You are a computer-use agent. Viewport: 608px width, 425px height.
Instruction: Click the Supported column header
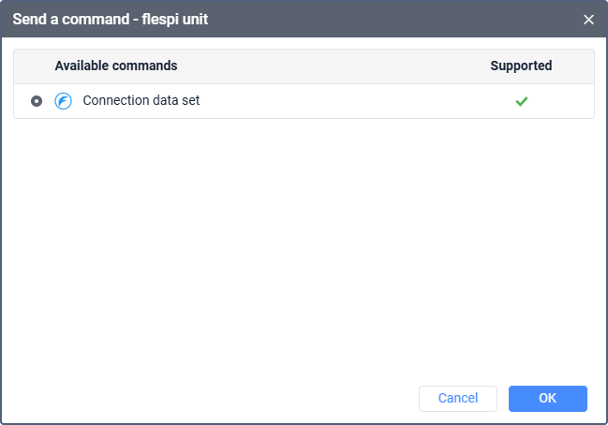[x=521, y=66]
